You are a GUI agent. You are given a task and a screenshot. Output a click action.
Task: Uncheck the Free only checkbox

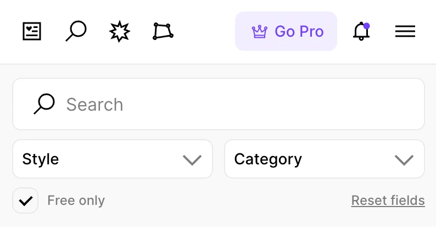click(25, 201)
